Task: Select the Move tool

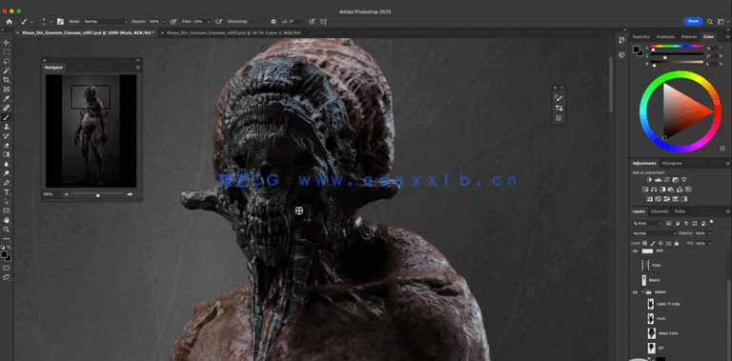Action: coord(7,43)
